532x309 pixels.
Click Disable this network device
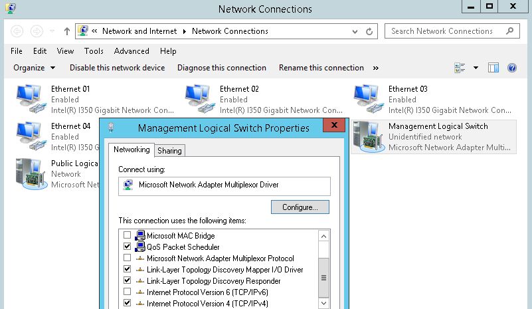[x=118, y=68]
